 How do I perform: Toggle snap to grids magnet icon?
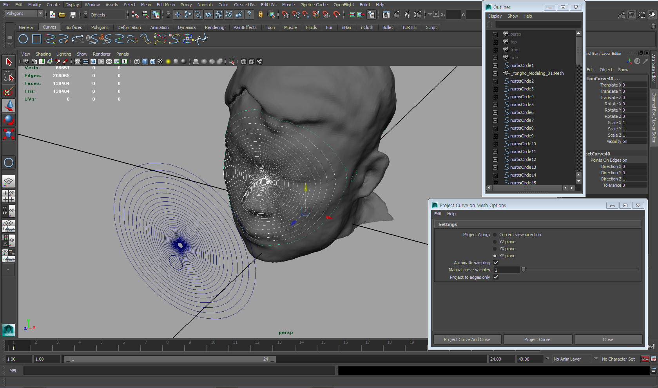(286, 14)
